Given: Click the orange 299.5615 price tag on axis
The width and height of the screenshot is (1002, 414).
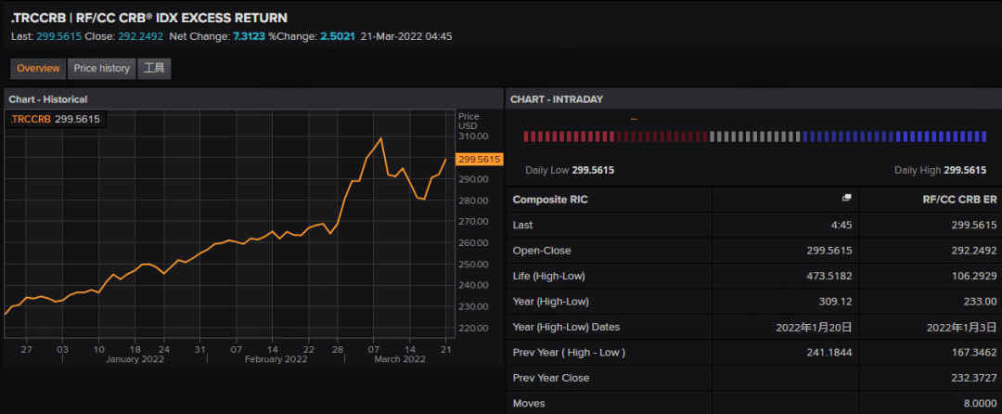Looking at the screenshot, I should point(480,160).
